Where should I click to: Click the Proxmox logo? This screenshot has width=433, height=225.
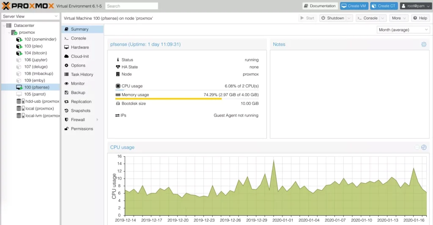28,6
